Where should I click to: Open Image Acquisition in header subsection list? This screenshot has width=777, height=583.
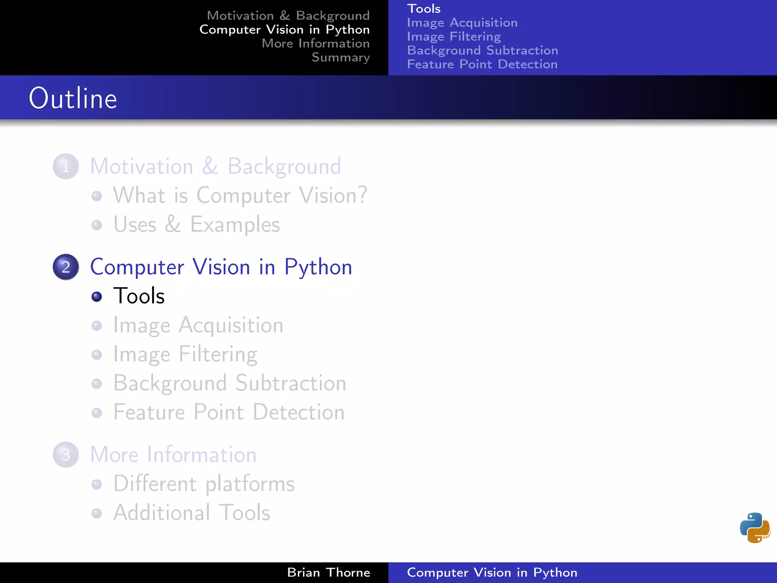click(x=462, y=22)
